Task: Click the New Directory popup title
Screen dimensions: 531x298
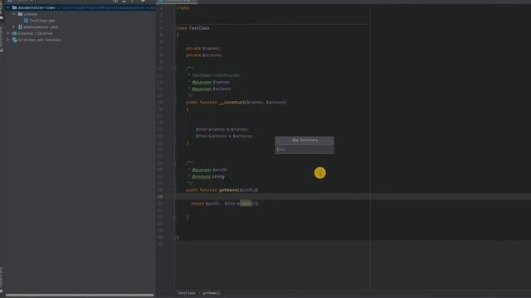Action: [x=304, y=140]
